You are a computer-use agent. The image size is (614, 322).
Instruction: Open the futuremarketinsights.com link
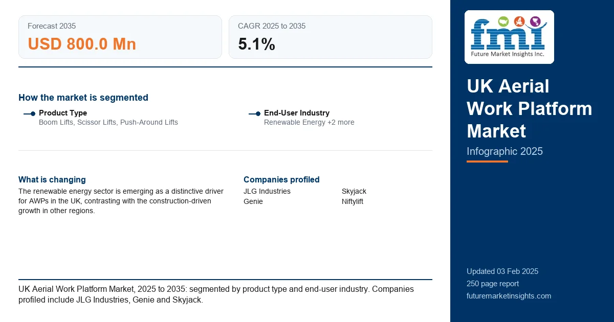point(509,296)
